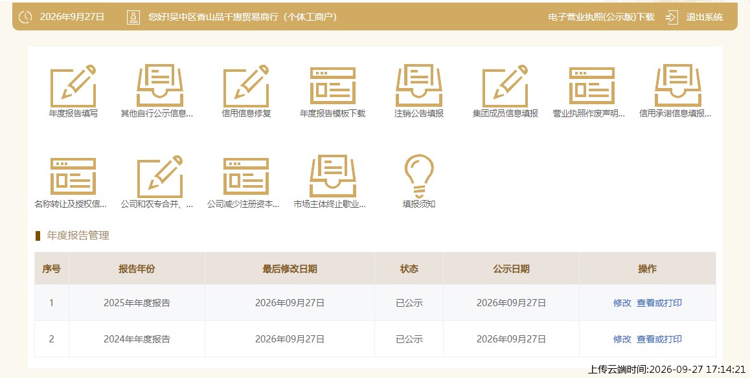Click 修改 for the 2024年年度报告
Screen dimensions: 750x378
[622, 339]
